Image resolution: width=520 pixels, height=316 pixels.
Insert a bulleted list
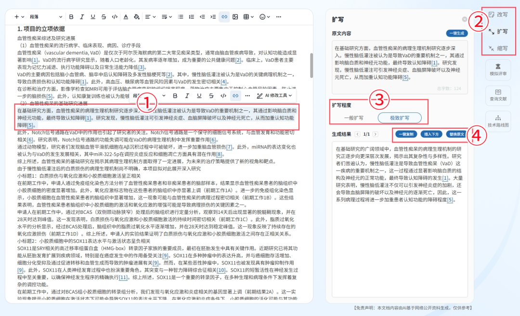point(181,17)
